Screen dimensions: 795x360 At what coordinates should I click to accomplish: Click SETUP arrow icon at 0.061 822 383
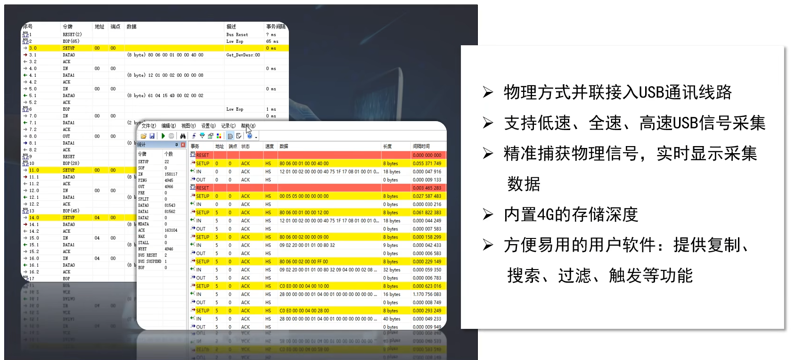click(193, 213)
